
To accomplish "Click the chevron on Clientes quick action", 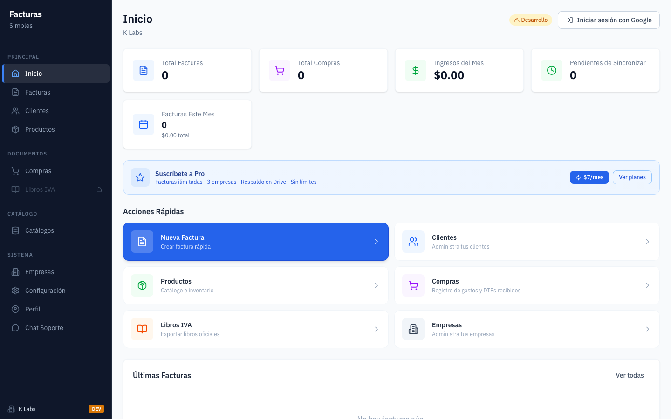I will click(x=648, y=242).
